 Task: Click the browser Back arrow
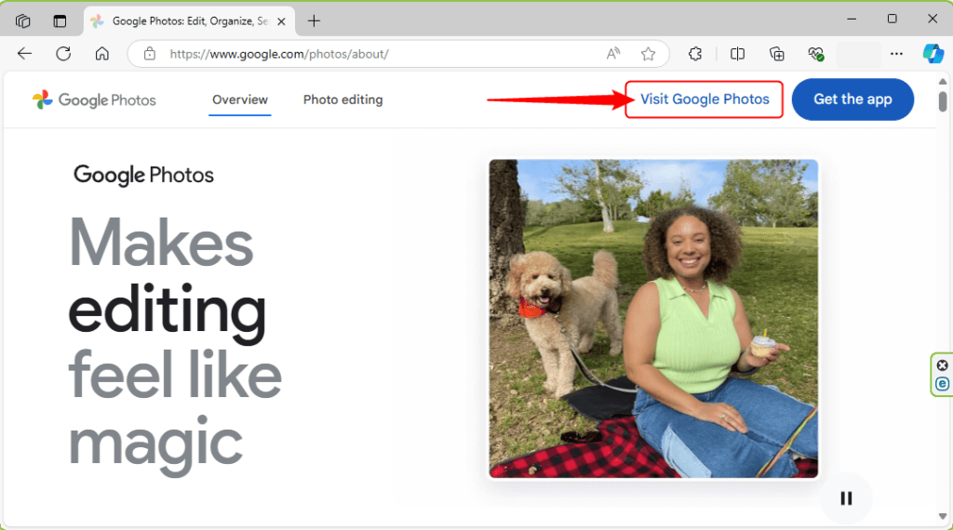(x=24, y=54)
